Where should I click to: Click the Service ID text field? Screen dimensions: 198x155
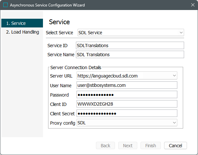(130, 46)
